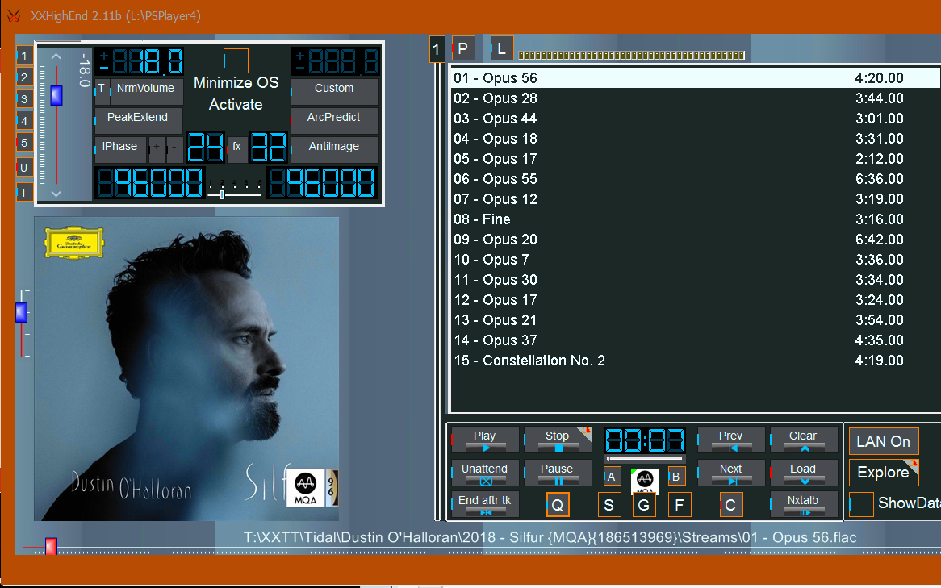Click the Q button
This screenshot has width=941, height=588.
[558, 505]
